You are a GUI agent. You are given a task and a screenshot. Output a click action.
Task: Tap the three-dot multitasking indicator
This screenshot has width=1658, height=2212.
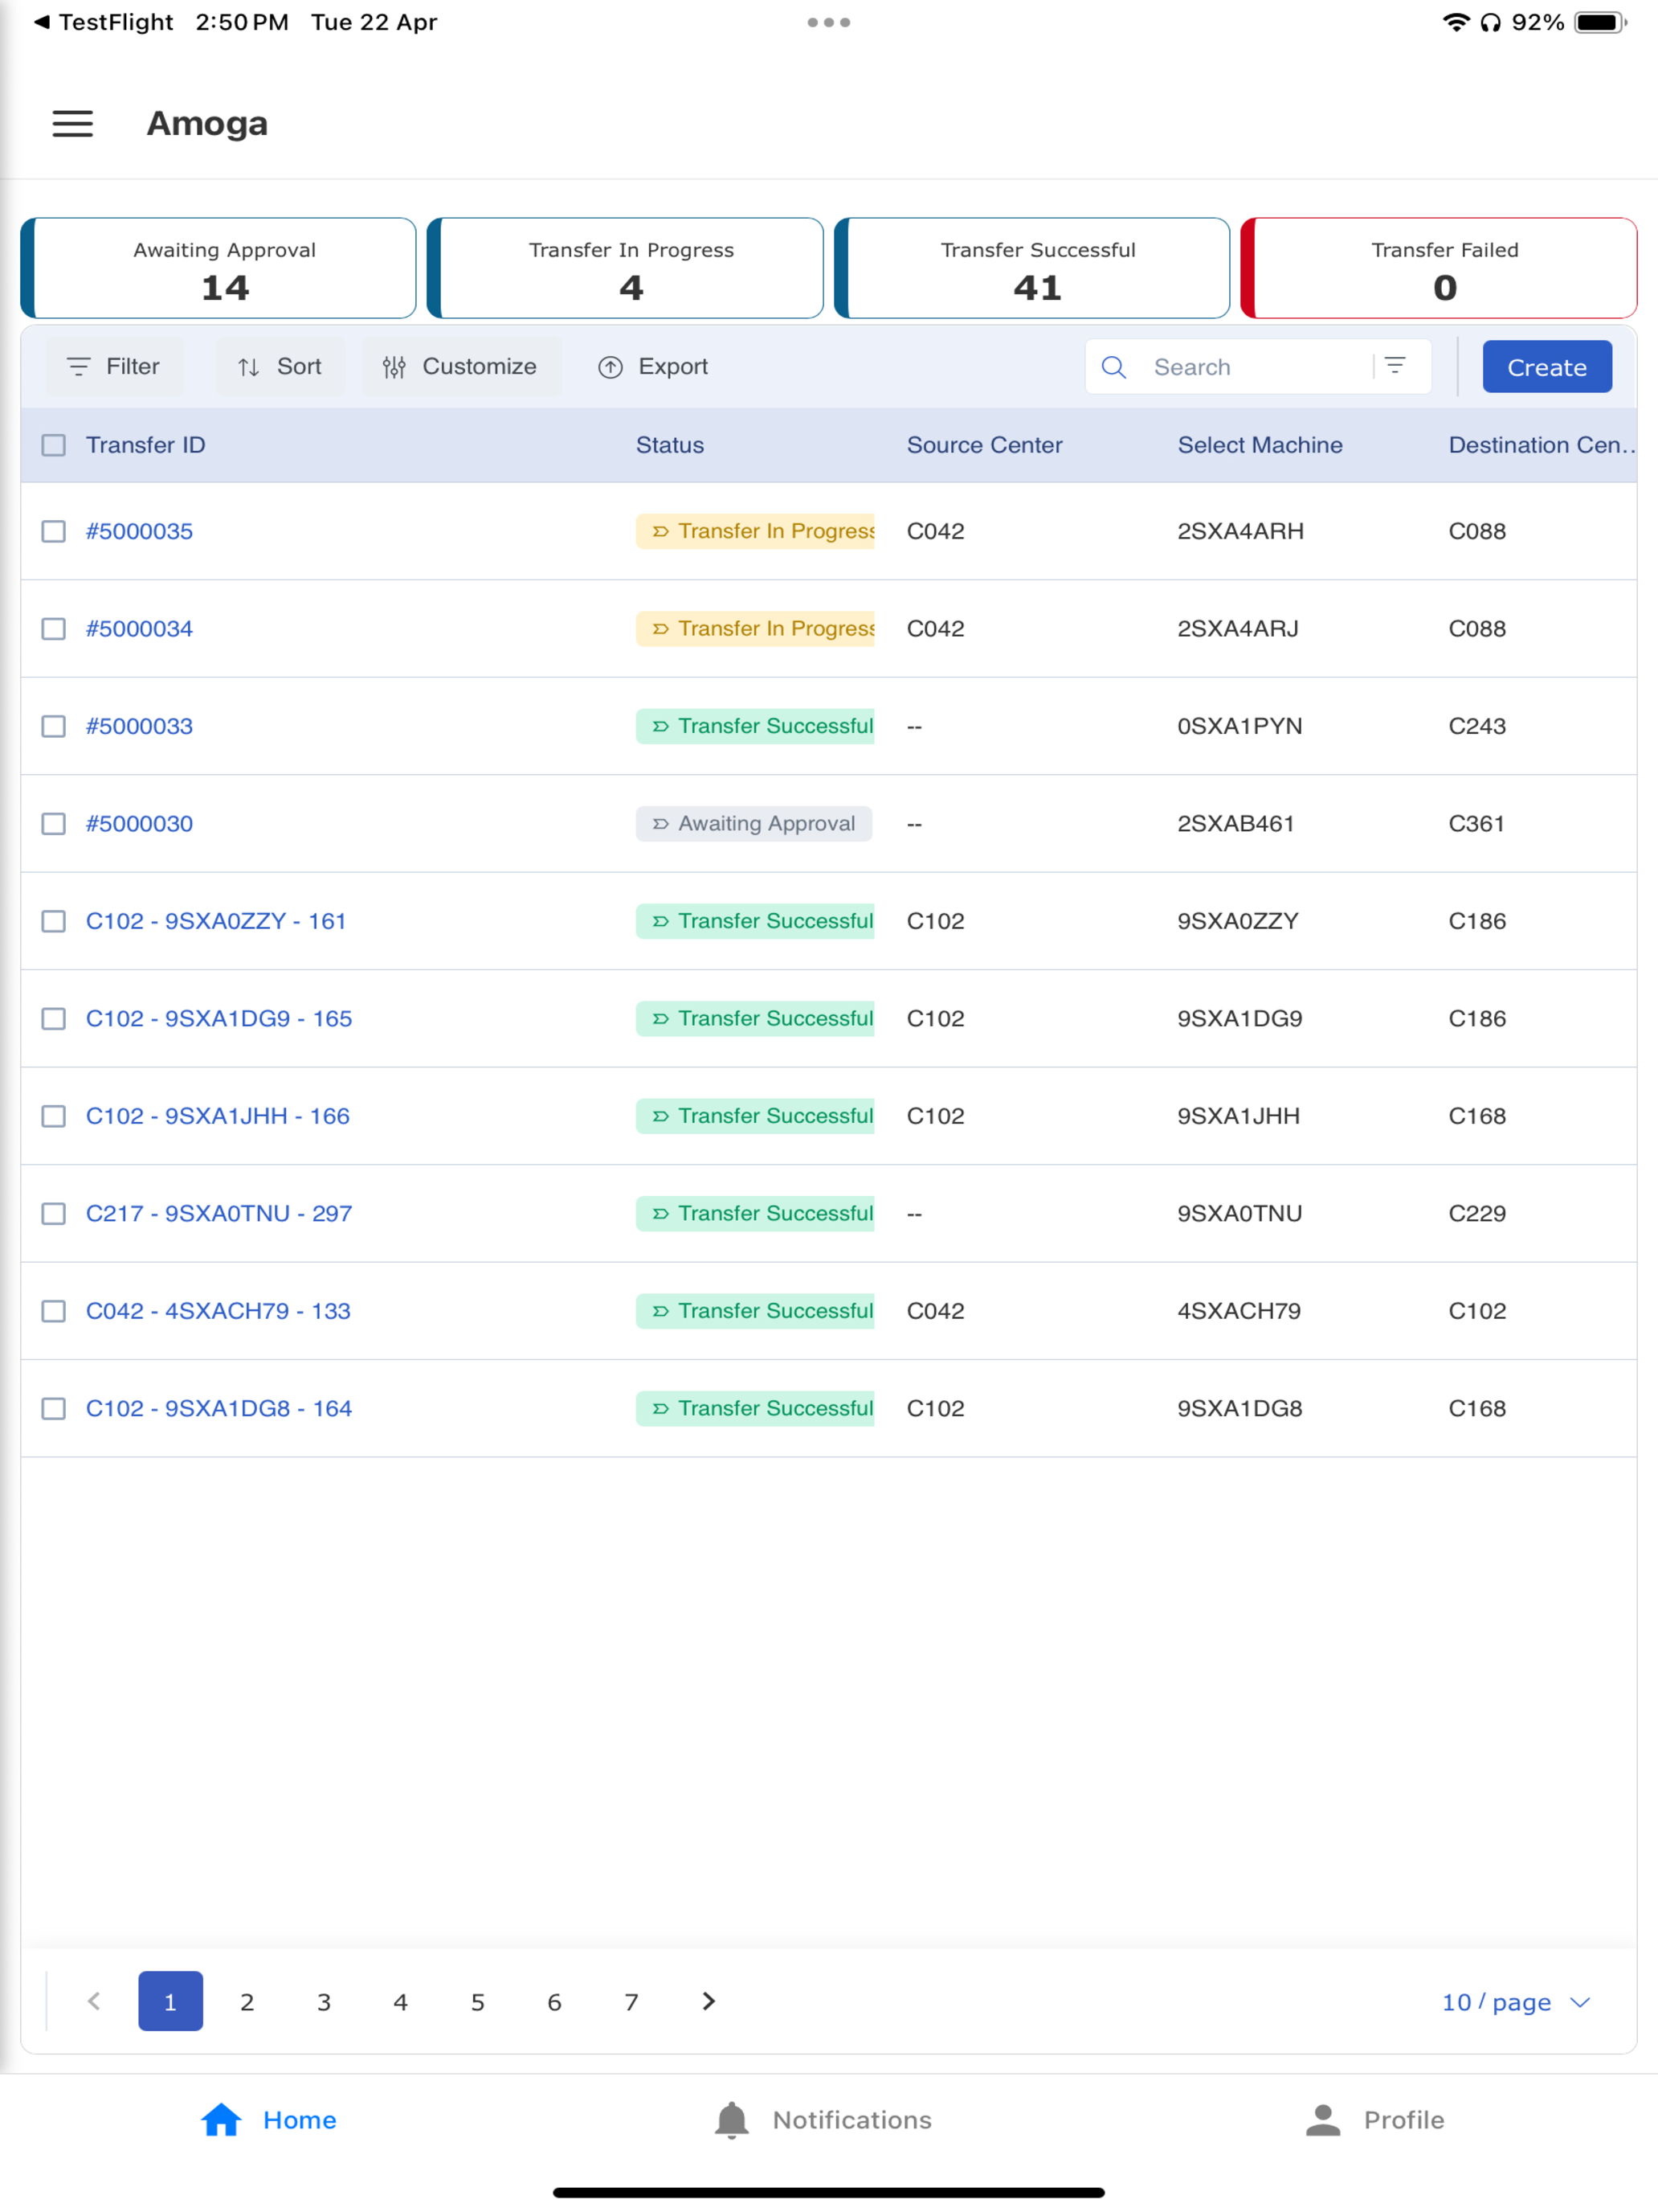(x=828, y=22)
